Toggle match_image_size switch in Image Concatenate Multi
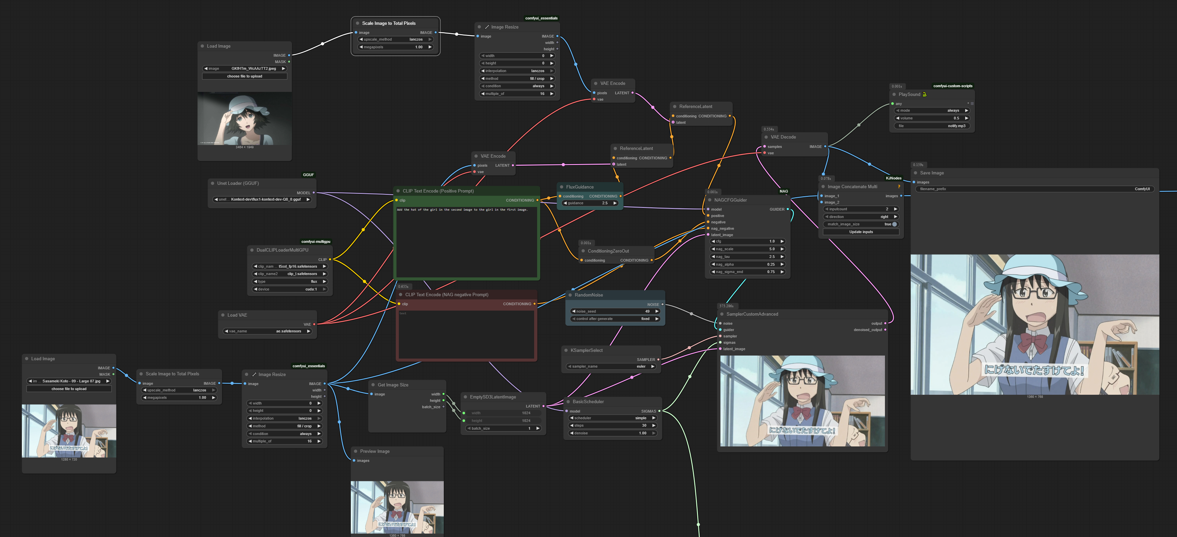The height and width of the screenshot is (537, 1177). [x=894, y=224]
